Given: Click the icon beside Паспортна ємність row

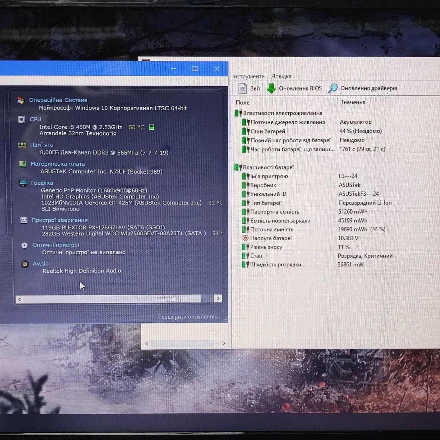Looking at the screenshot, I should click(x=245, y=212).
